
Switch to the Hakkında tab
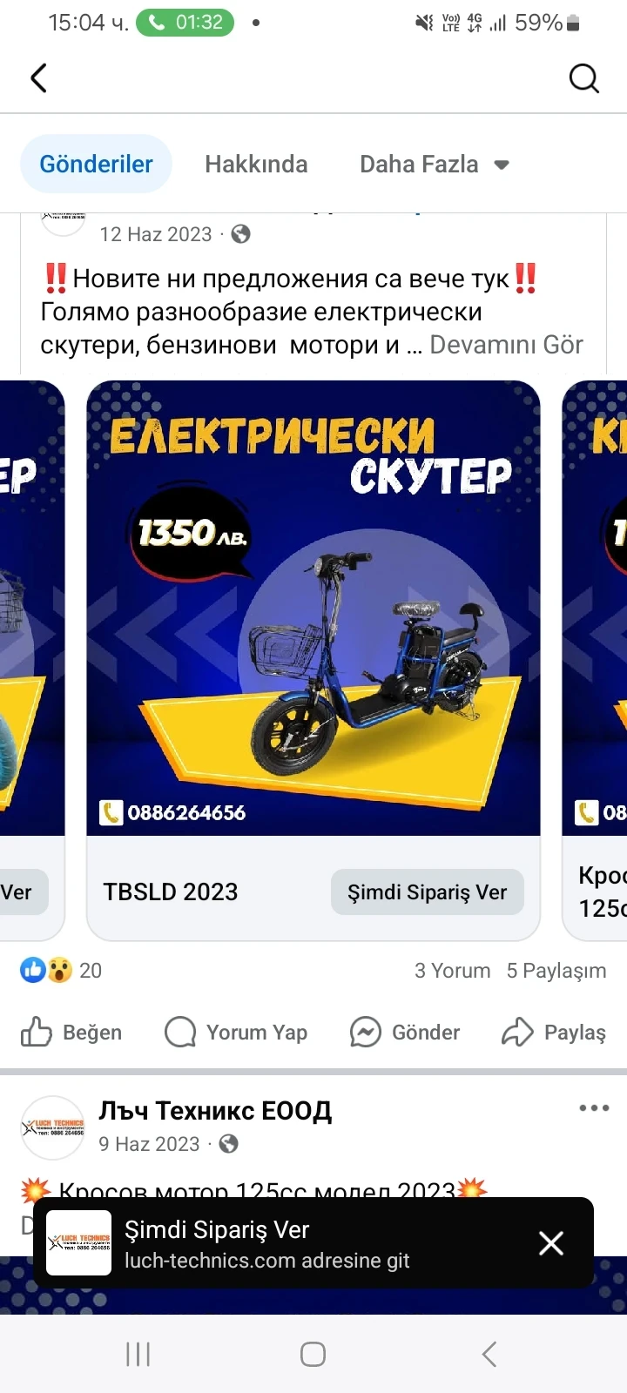256,164
